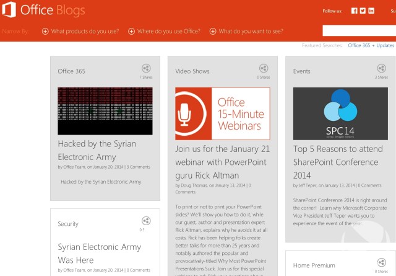The width and height of the screenshot is (396, 276).
Task: Click '0 Comments' on Syrian Army Was Here post
Action: click(139, 270)
